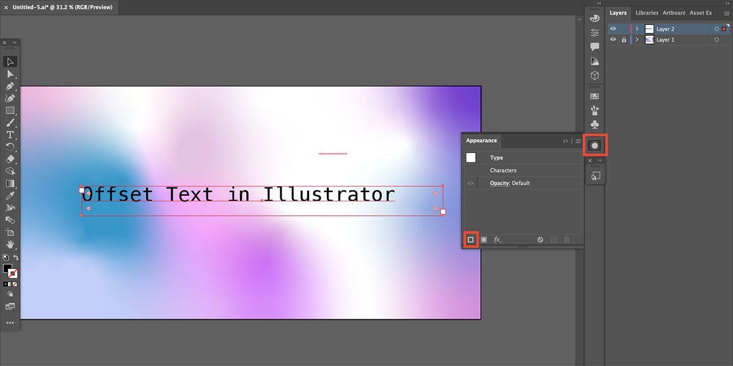Screen dimensions: 733x366
Task: Unlock Layer 1 via lock icon
Action: point(624,40)
